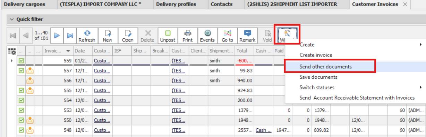Toggle the checkbox on invoice 548 row
Image resolution: width=426 pixels, height=137 pixels.
coord(21,130)
